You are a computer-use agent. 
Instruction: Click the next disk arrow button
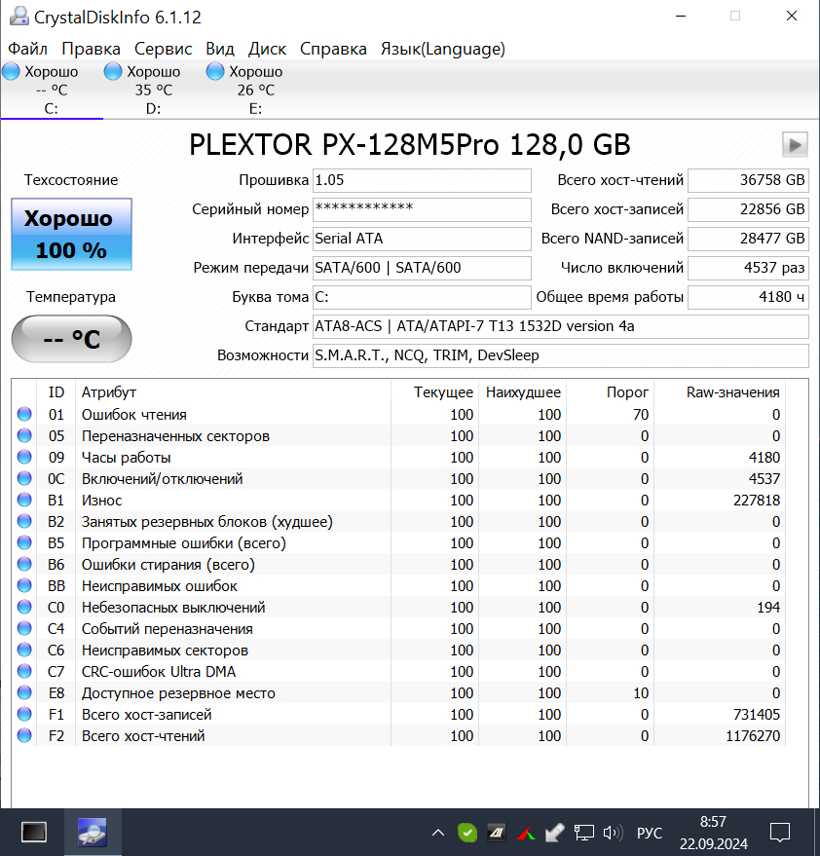795,145
